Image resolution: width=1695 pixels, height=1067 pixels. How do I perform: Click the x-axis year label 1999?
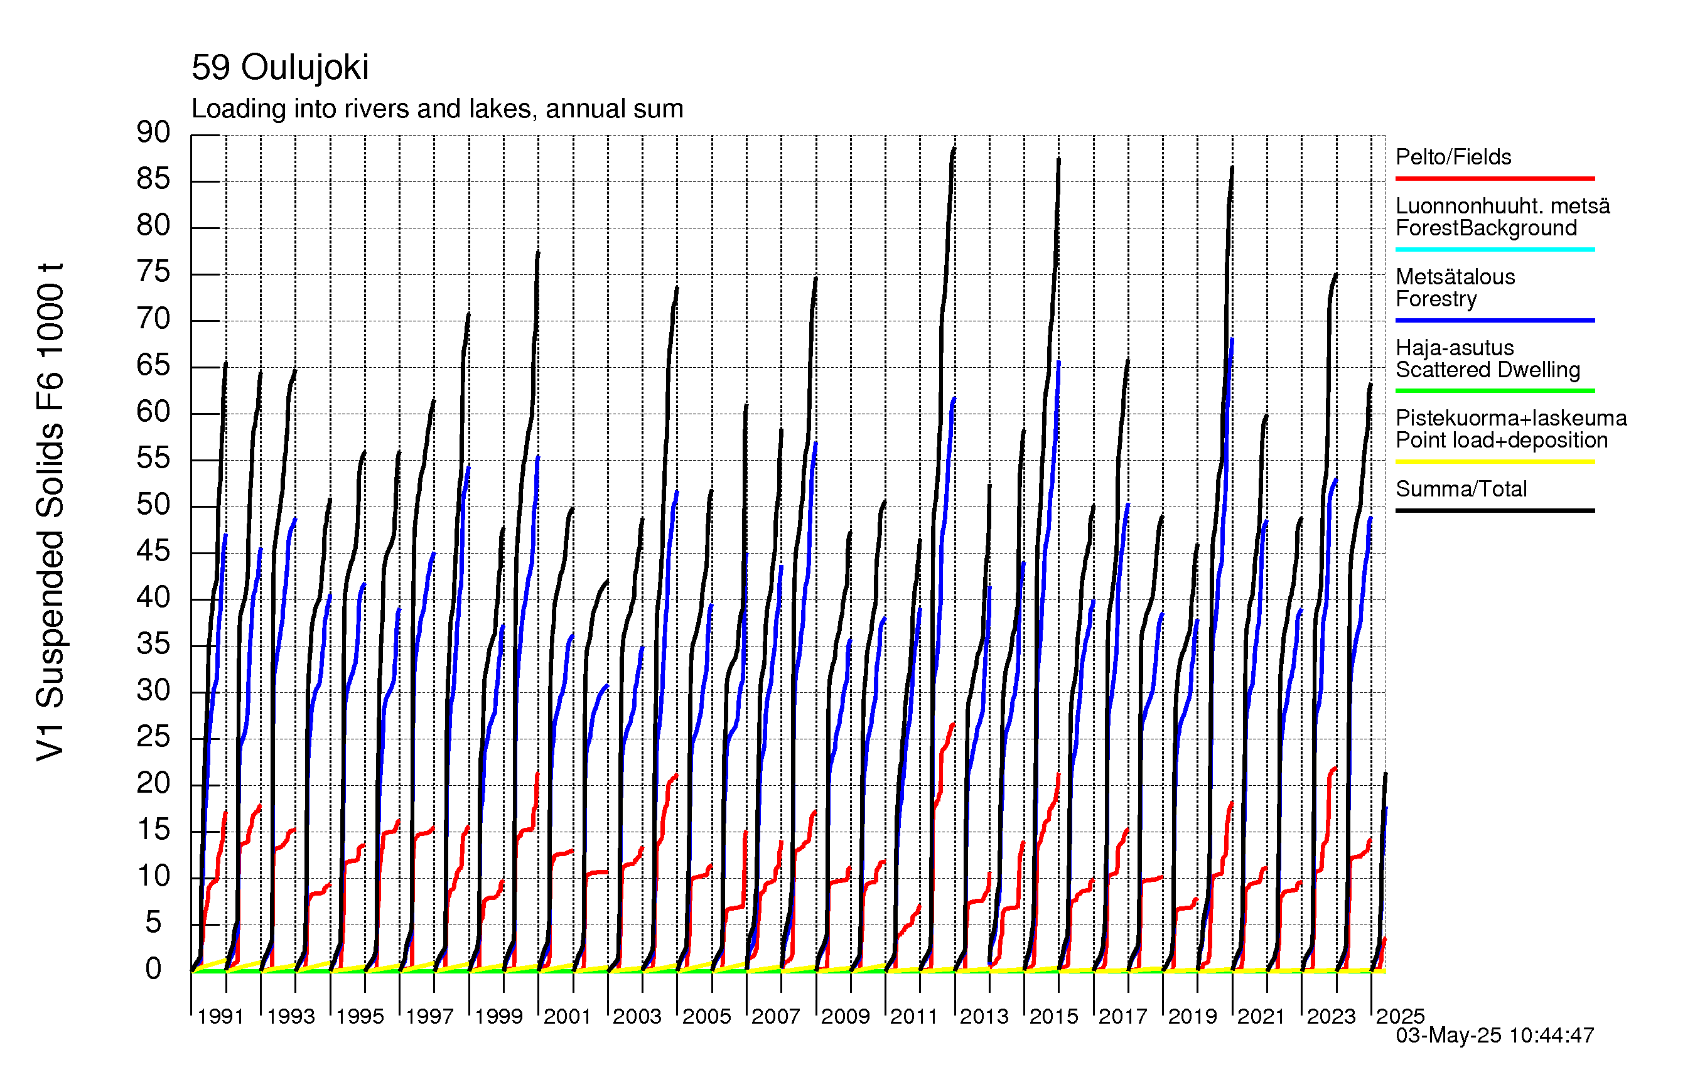pyautogui.click(x=498, y=1016)
